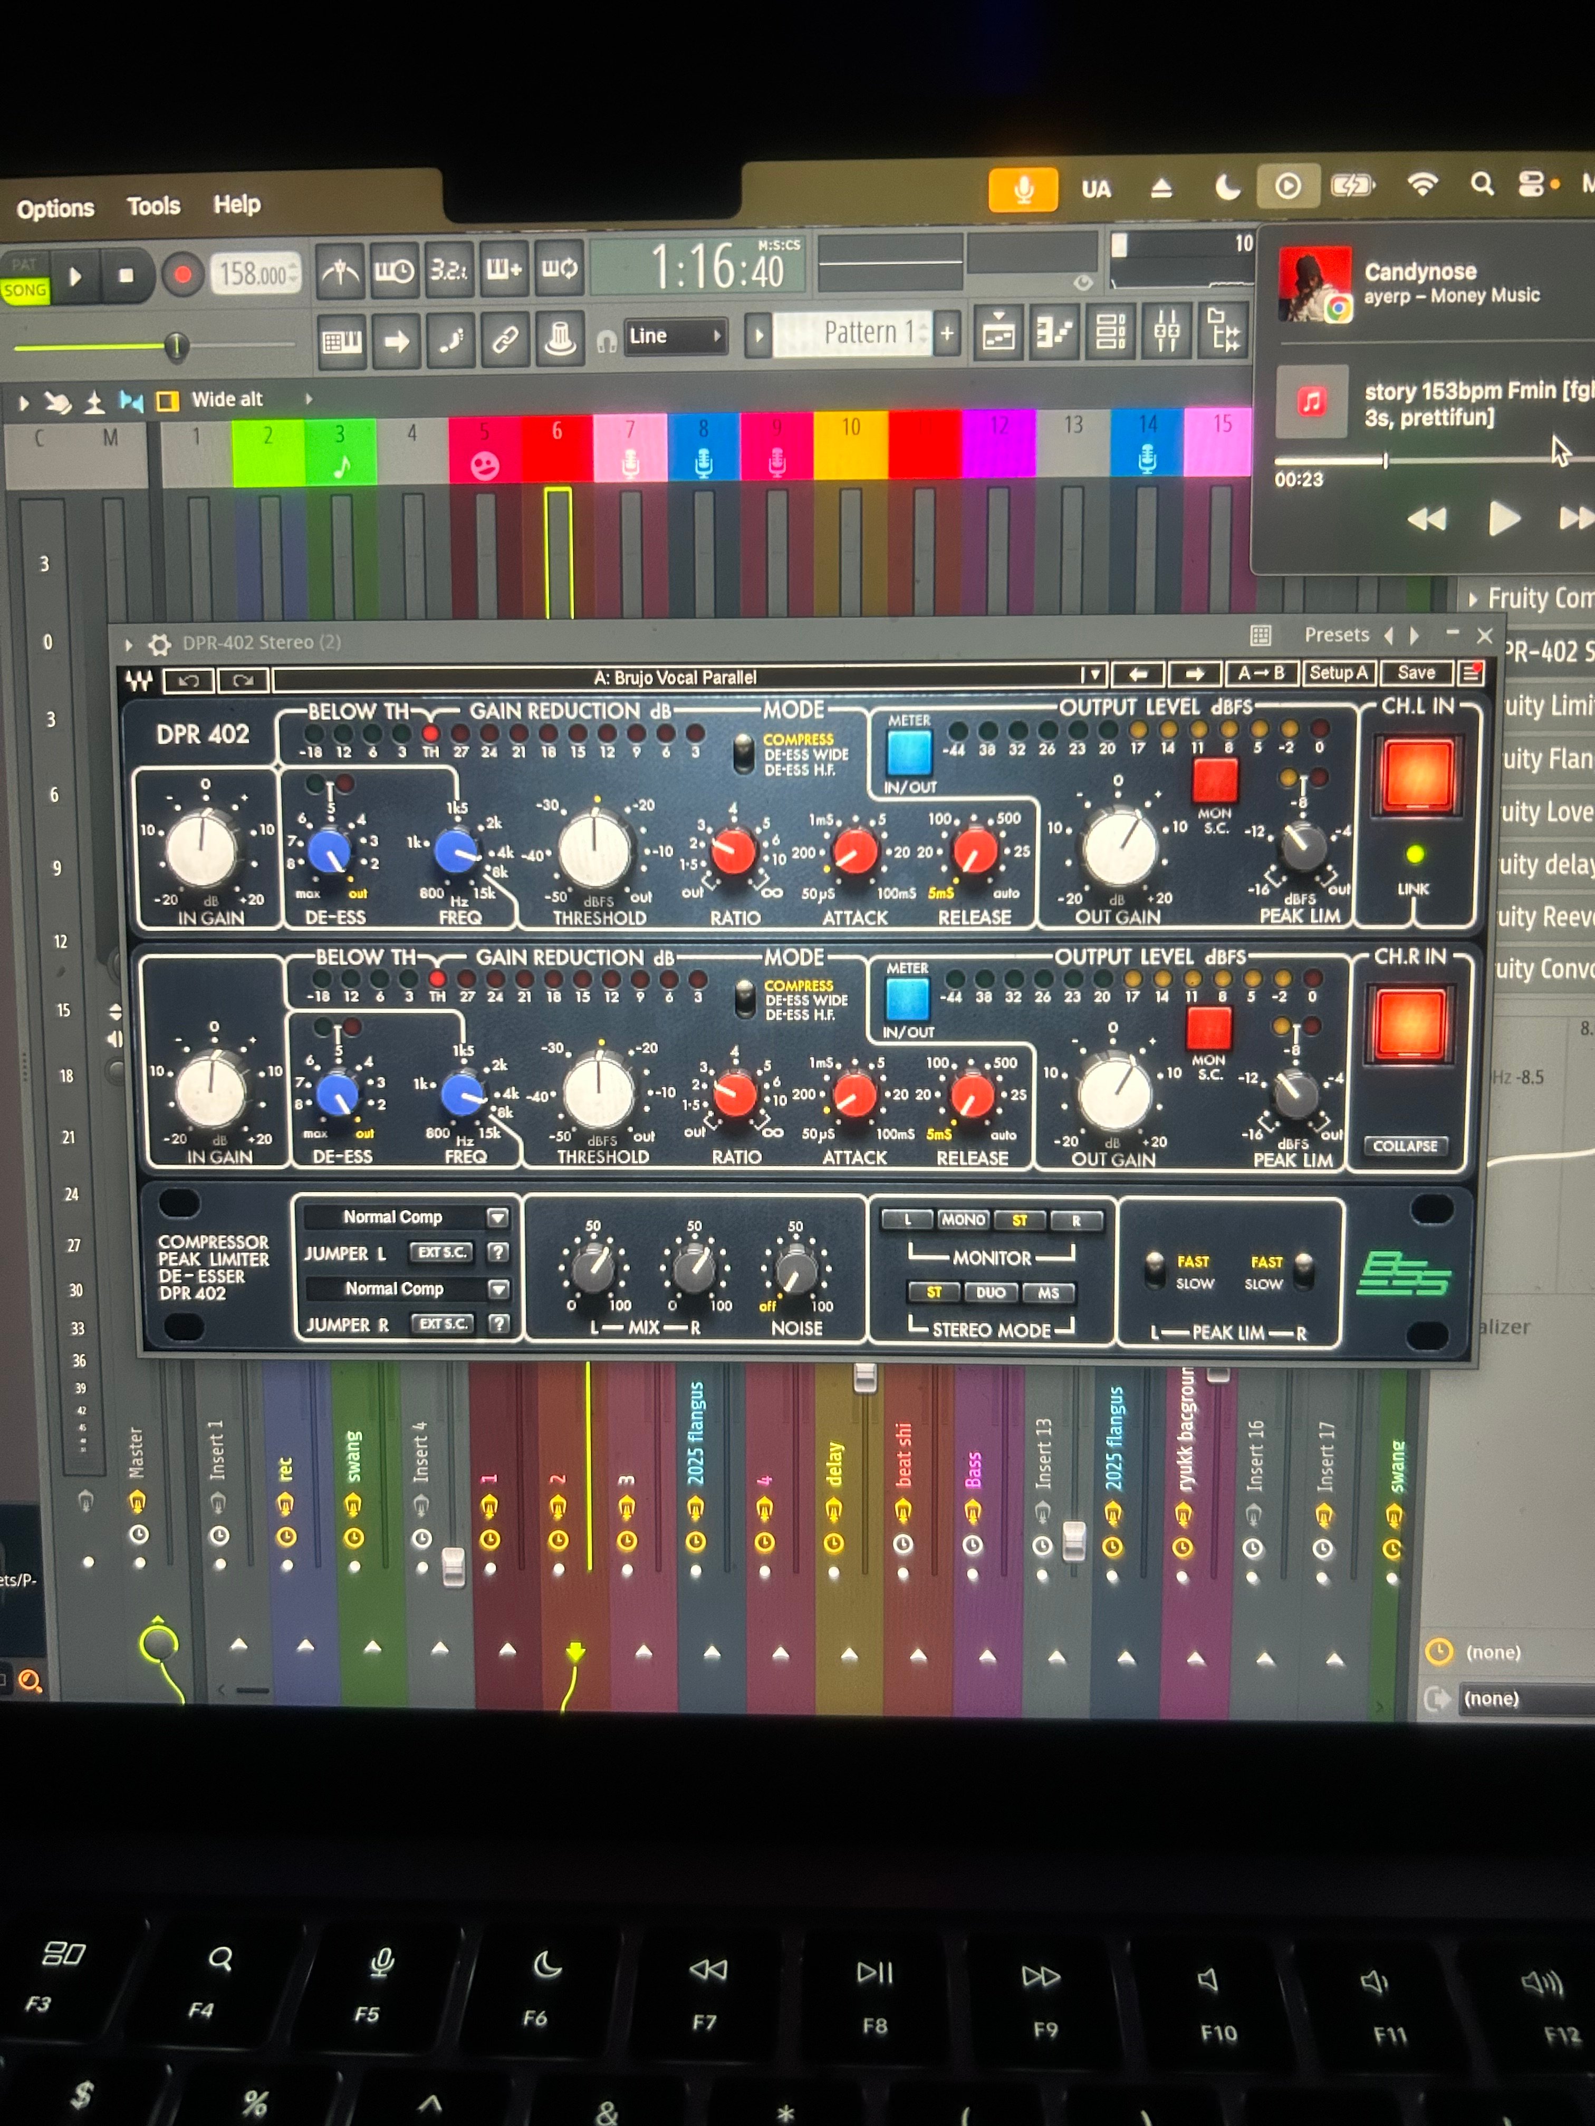Select the MONO monitor option
This screenshot has height=2126, width=1595.
tap(963, 1220)
